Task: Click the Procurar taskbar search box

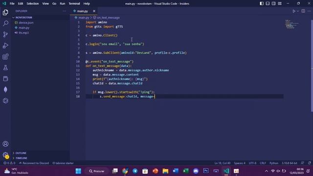Action: pos(97,171)
